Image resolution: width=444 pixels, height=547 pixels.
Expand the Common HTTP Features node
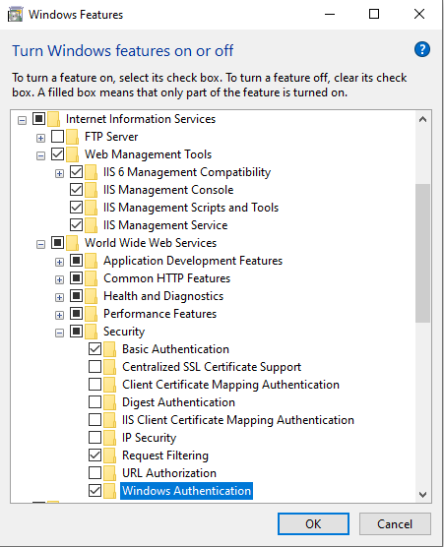pyautogui.click(x=60, y=279)
